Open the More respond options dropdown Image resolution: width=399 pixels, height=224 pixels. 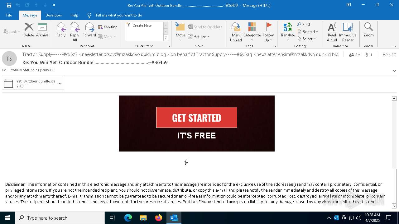pos(107,36)
